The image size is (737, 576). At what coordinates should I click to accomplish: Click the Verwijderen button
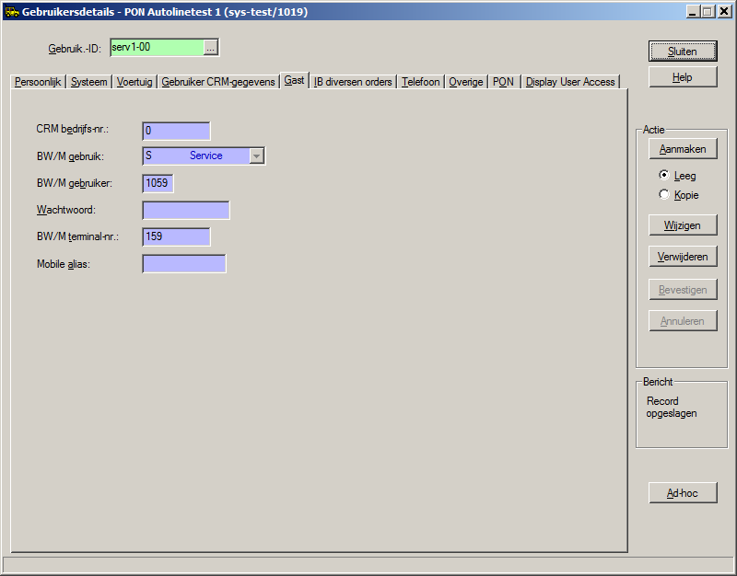pyautogui.click(x=683, y=257)
